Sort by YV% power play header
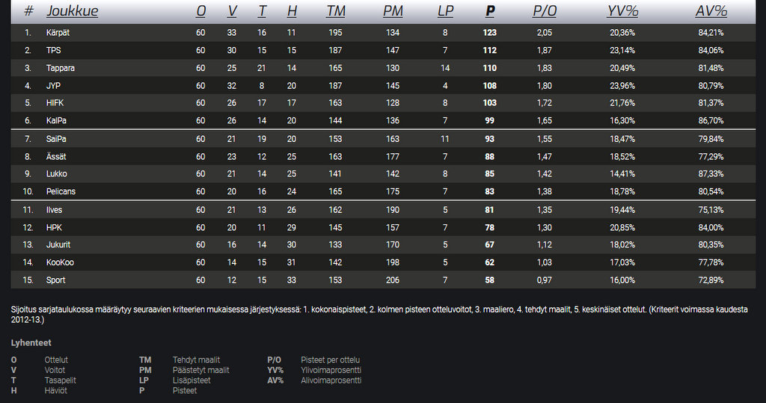 pyautogui.click(x=622, y=11)
